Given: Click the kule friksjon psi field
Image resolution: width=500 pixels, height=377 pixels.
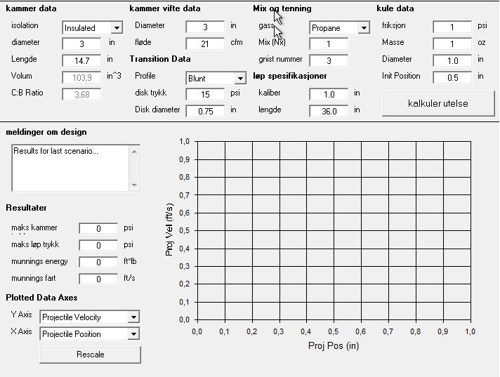Looking at the screenshot, I should point(452,27).
